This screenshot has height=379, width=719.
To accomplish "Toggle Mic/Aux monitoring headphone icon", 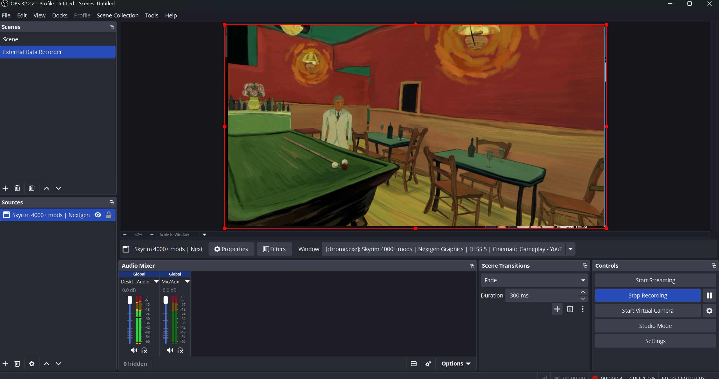I will pyautogui.click(x=180, y=350).
